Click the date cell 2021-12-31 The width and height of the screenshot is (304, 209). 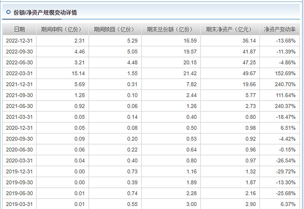[19, 84]
